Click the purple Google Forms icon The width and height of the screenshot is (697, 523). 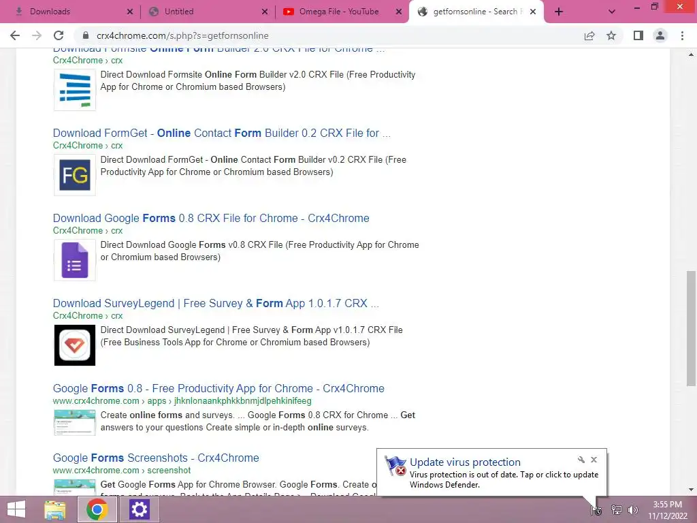(75, 260)
